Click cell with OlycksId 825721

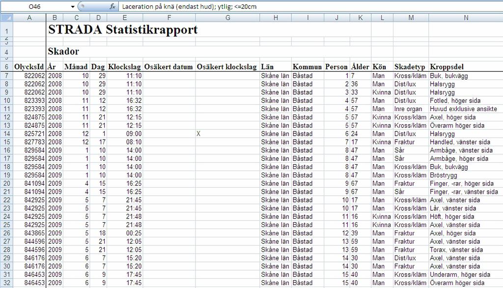(29, 134)
